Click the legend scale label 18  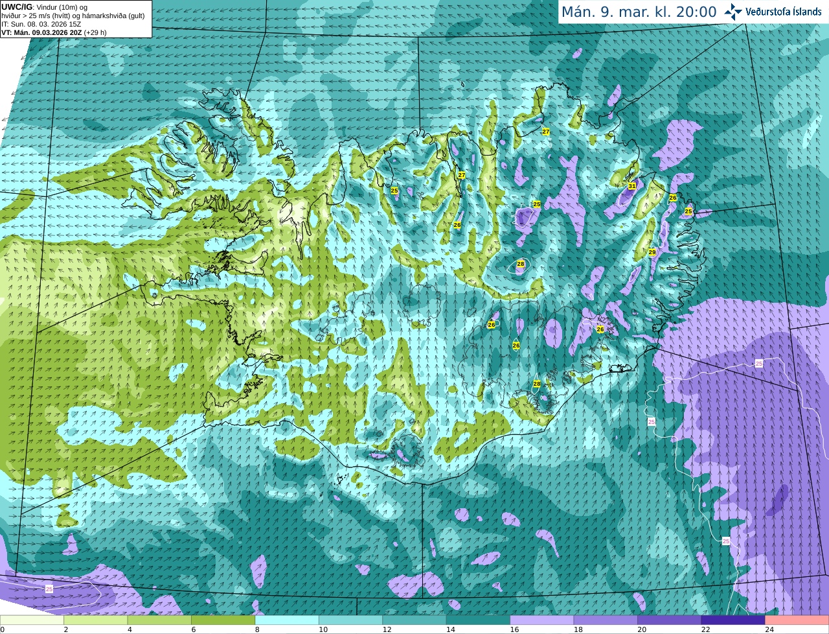(x=578, y=629)
